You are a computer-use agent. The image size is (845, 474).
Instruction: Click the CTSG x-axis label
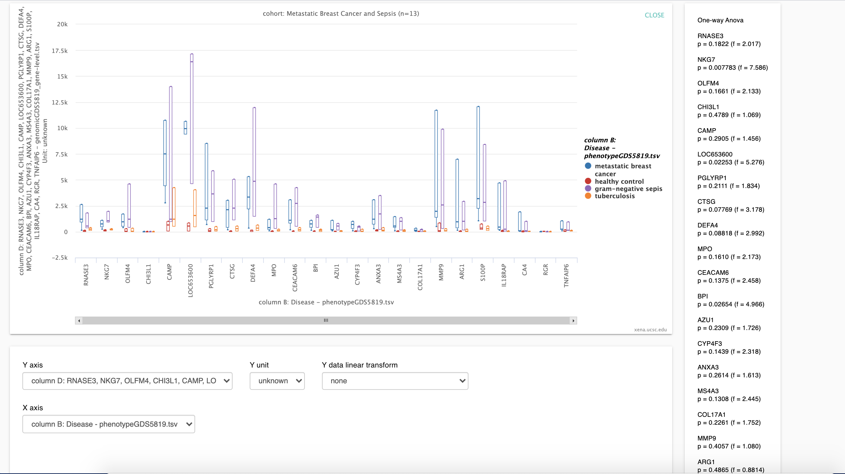point(232,271)
